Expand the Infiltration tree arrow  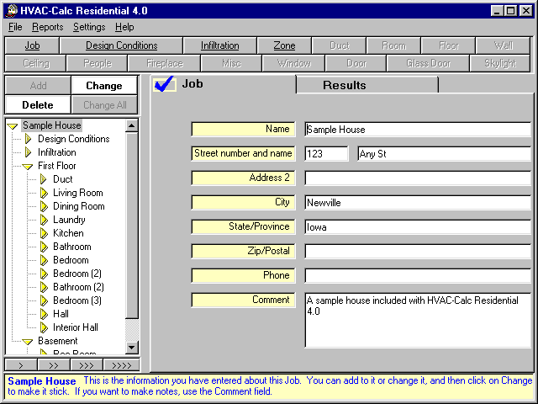[29, 152]
